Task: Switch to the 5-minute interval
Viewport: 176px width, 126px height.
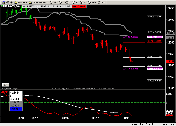Action: tap(68, 2)
